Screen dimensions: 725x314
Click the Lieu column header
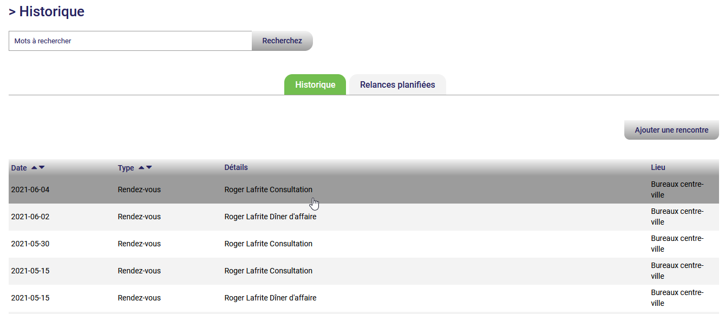[658, 168]
